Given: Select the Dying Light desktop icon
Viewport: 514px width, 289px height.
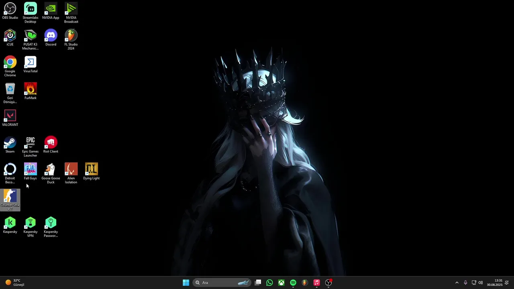Looking at the screenshot, I should coord(92,172).
